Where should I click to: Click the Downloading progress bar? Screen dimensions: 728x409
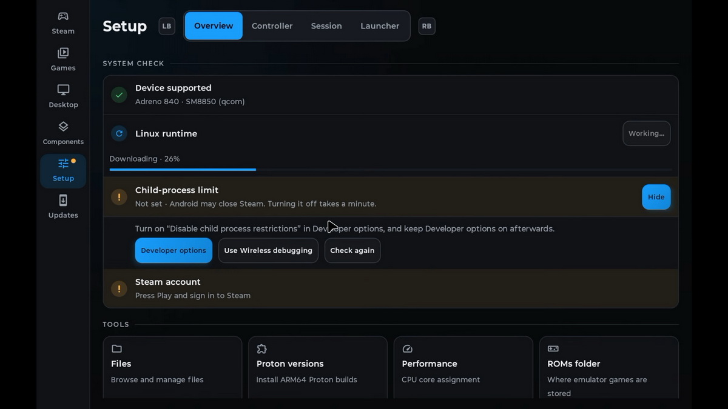[391, 170]
